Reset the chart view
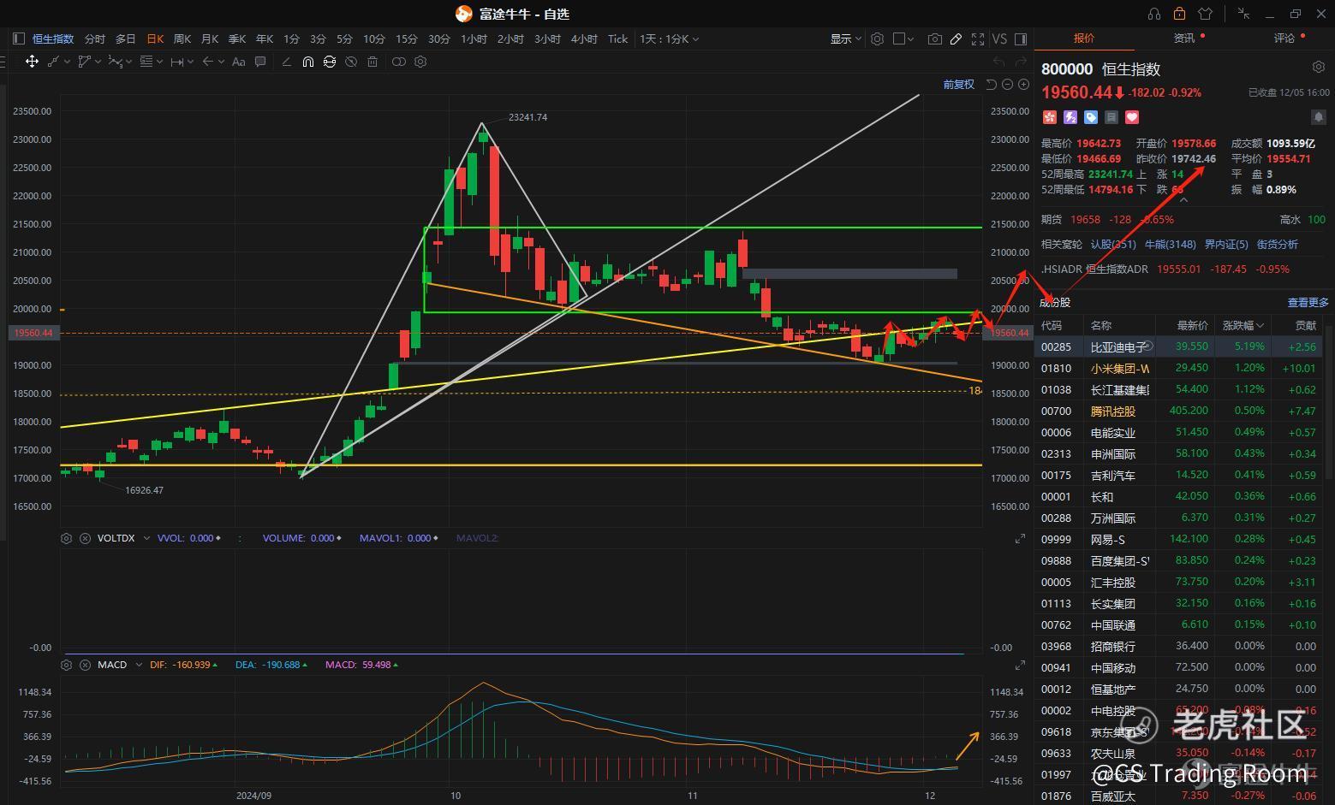Screen dimensions: 1335x805 992,84
